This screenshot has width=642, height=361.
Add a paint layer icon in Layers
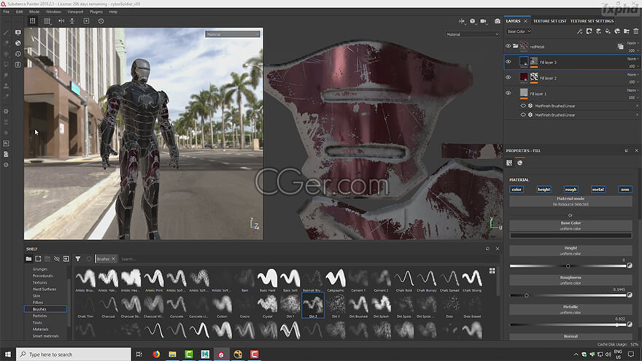(598, 31)
